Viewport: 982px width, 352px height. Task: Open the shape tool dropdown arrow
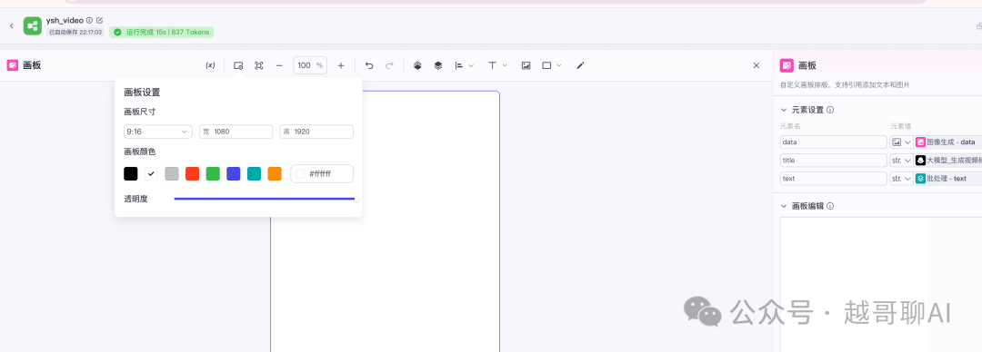pos(559,65)
